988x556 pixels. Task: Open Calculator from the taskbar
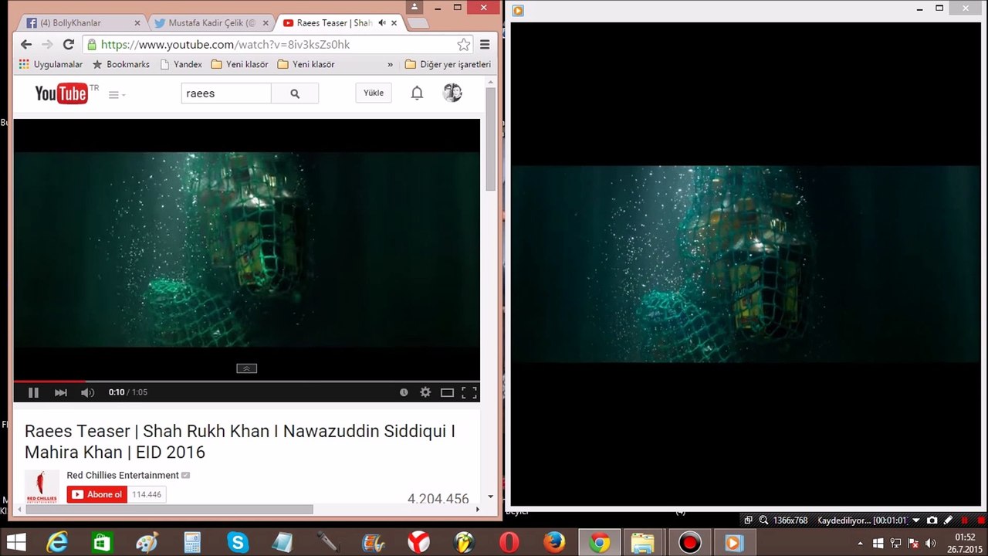tap(191, 543)
